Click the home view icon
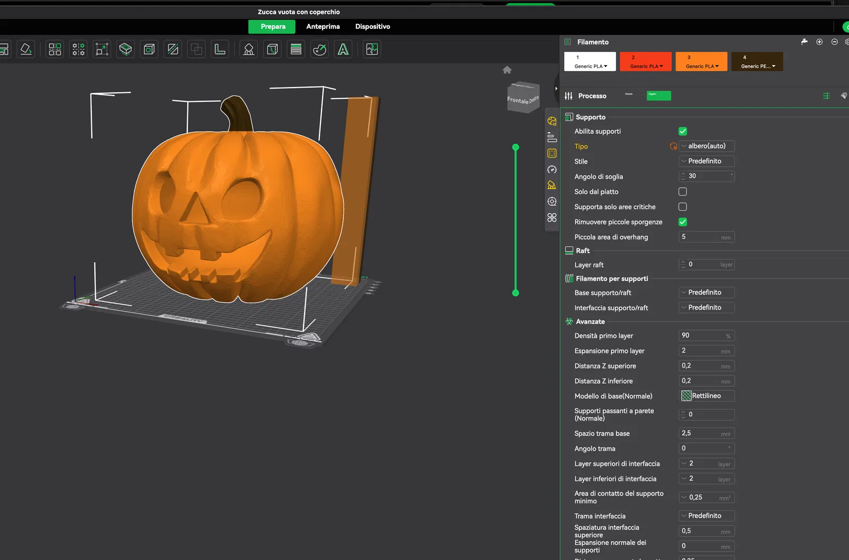Screen dimensions: 849x560 point(507,70)
